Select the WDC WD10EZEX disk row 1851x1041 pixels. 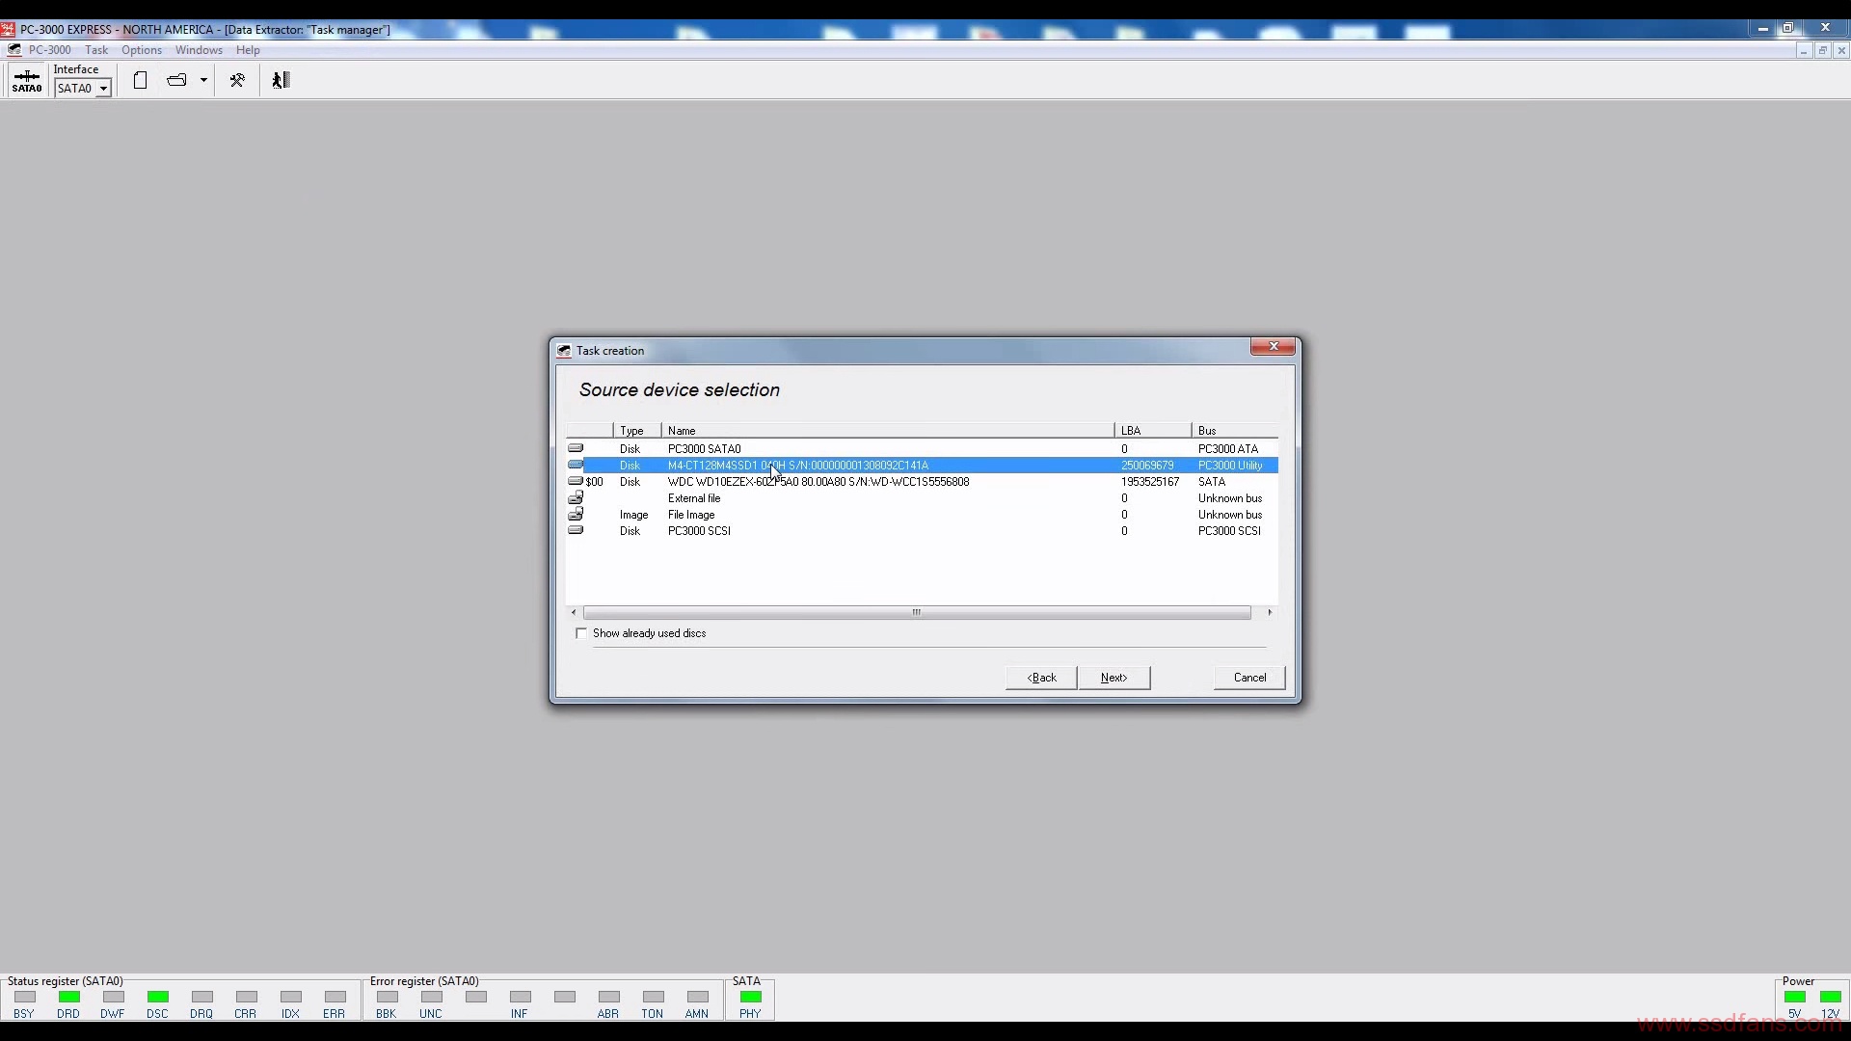coord(922,482)
